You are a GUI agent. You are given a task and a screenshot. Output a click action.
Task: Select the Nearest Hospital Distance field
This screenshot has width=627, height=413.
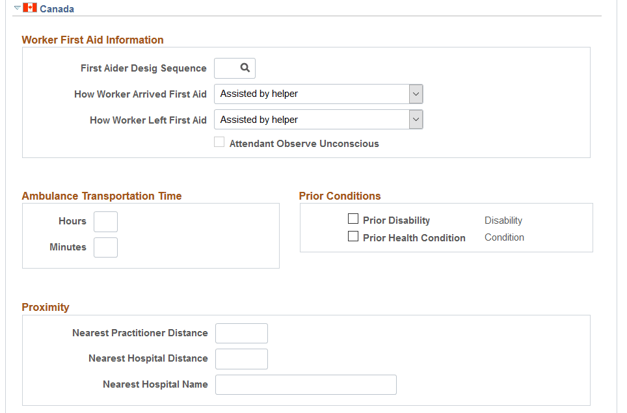tap(241, 358)
